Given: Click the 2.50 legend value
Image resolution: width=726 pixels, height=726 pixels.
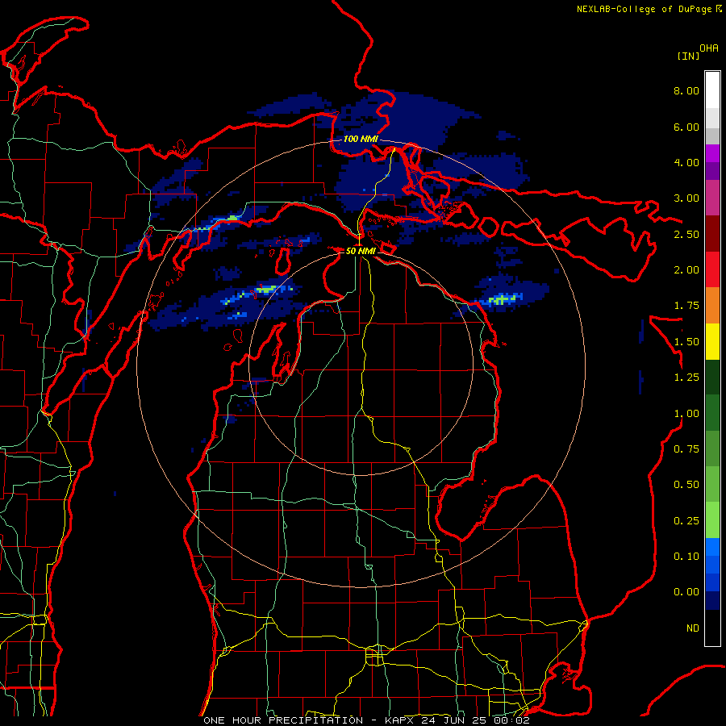Looking at the screenshot, I should (686, 234).
